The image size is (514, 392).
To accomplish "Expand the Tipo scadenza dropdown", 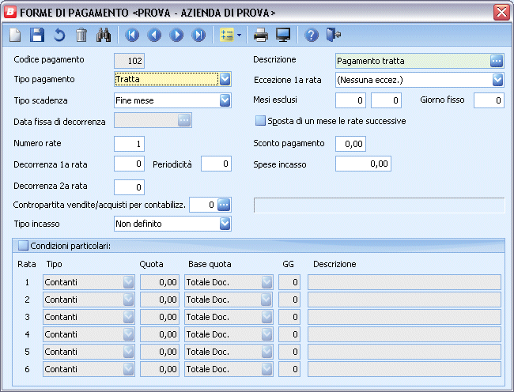I will [225, 100].
